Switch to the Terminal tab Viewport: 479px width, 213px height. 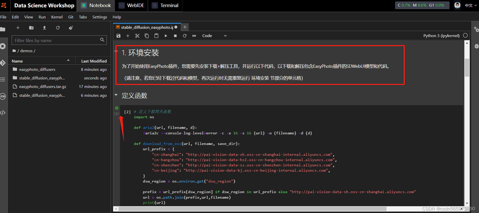click(165, 6)
